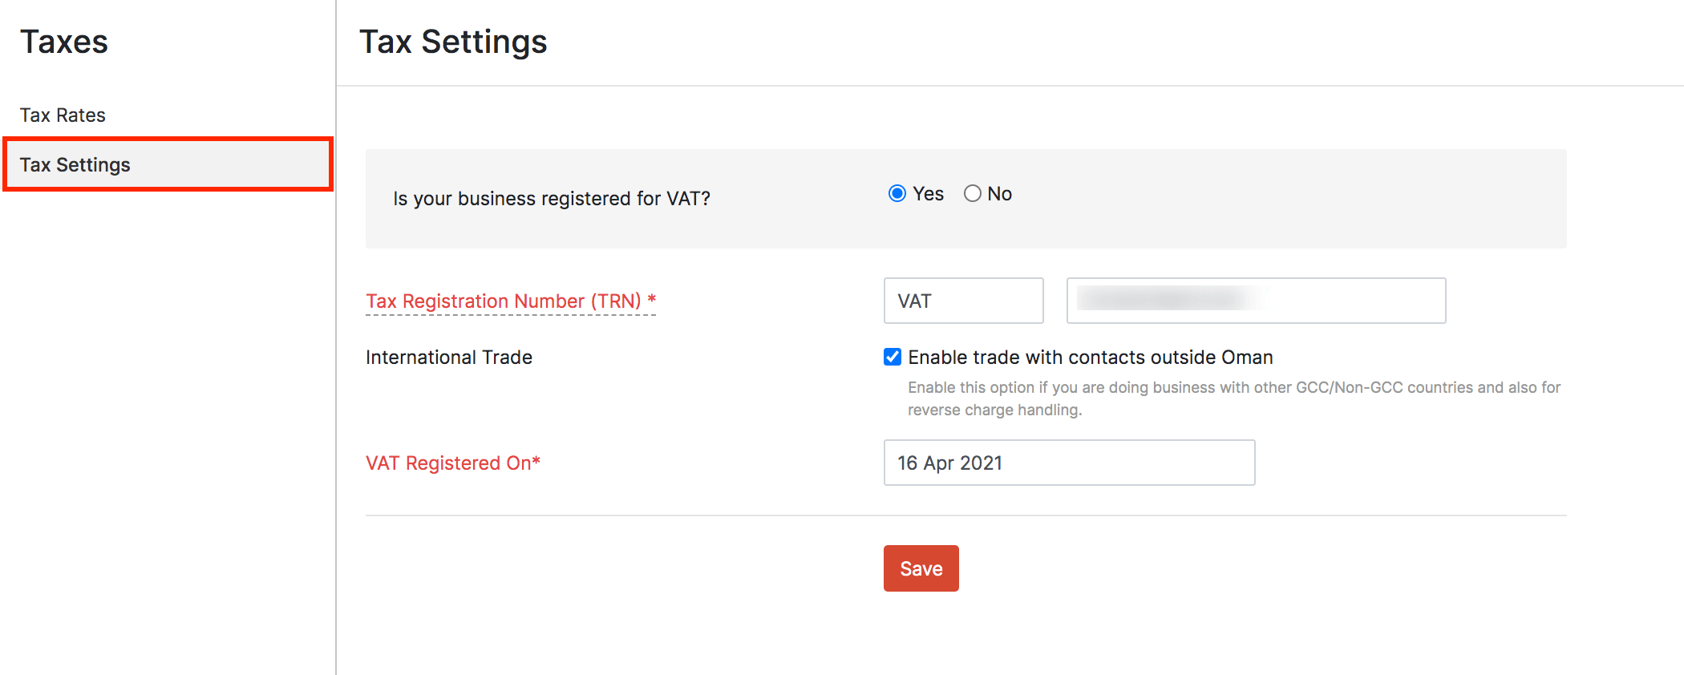This screenshot has width=1684, height=675.
Task: Disable trade with contacts outside Oman
Action: 892,357
